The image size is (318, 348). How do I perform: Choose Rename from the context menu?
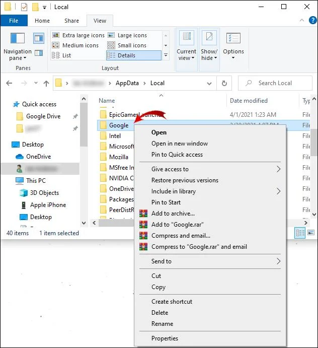[x=163, y=324]
